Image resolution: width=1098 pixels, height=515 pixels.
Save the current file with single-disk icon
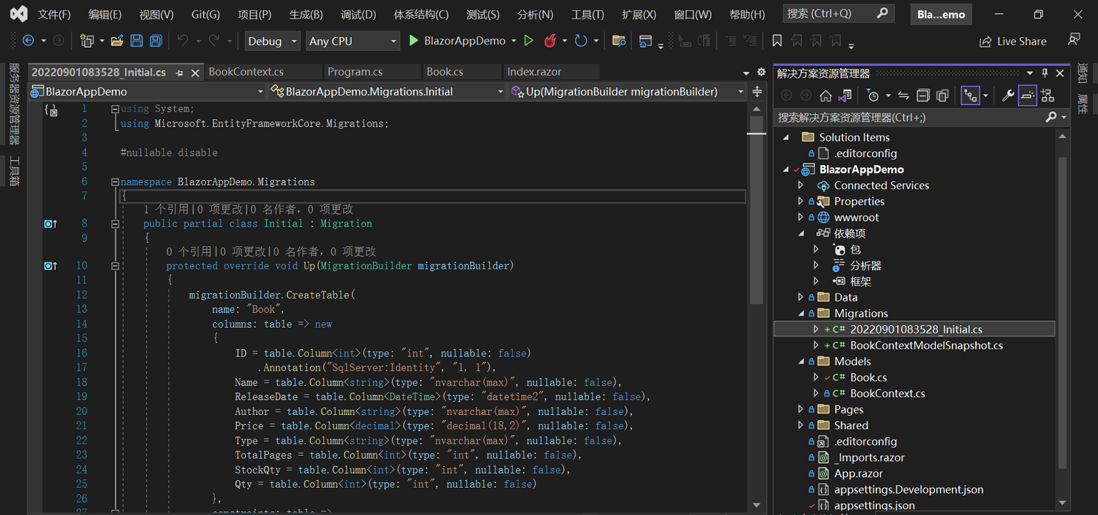tap(137, 41)
